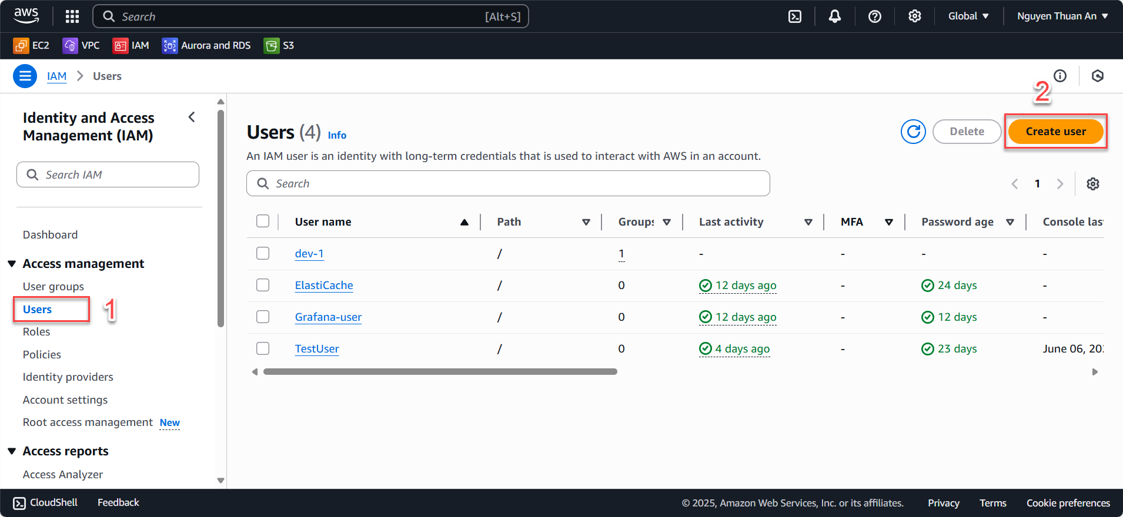Click table horizontal scroll right arrow

[1095, 372]
